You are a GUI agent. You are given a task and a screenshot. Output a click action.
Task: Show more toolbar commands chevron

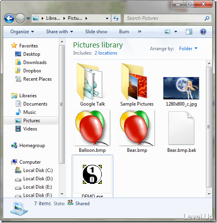pos(140,31)
